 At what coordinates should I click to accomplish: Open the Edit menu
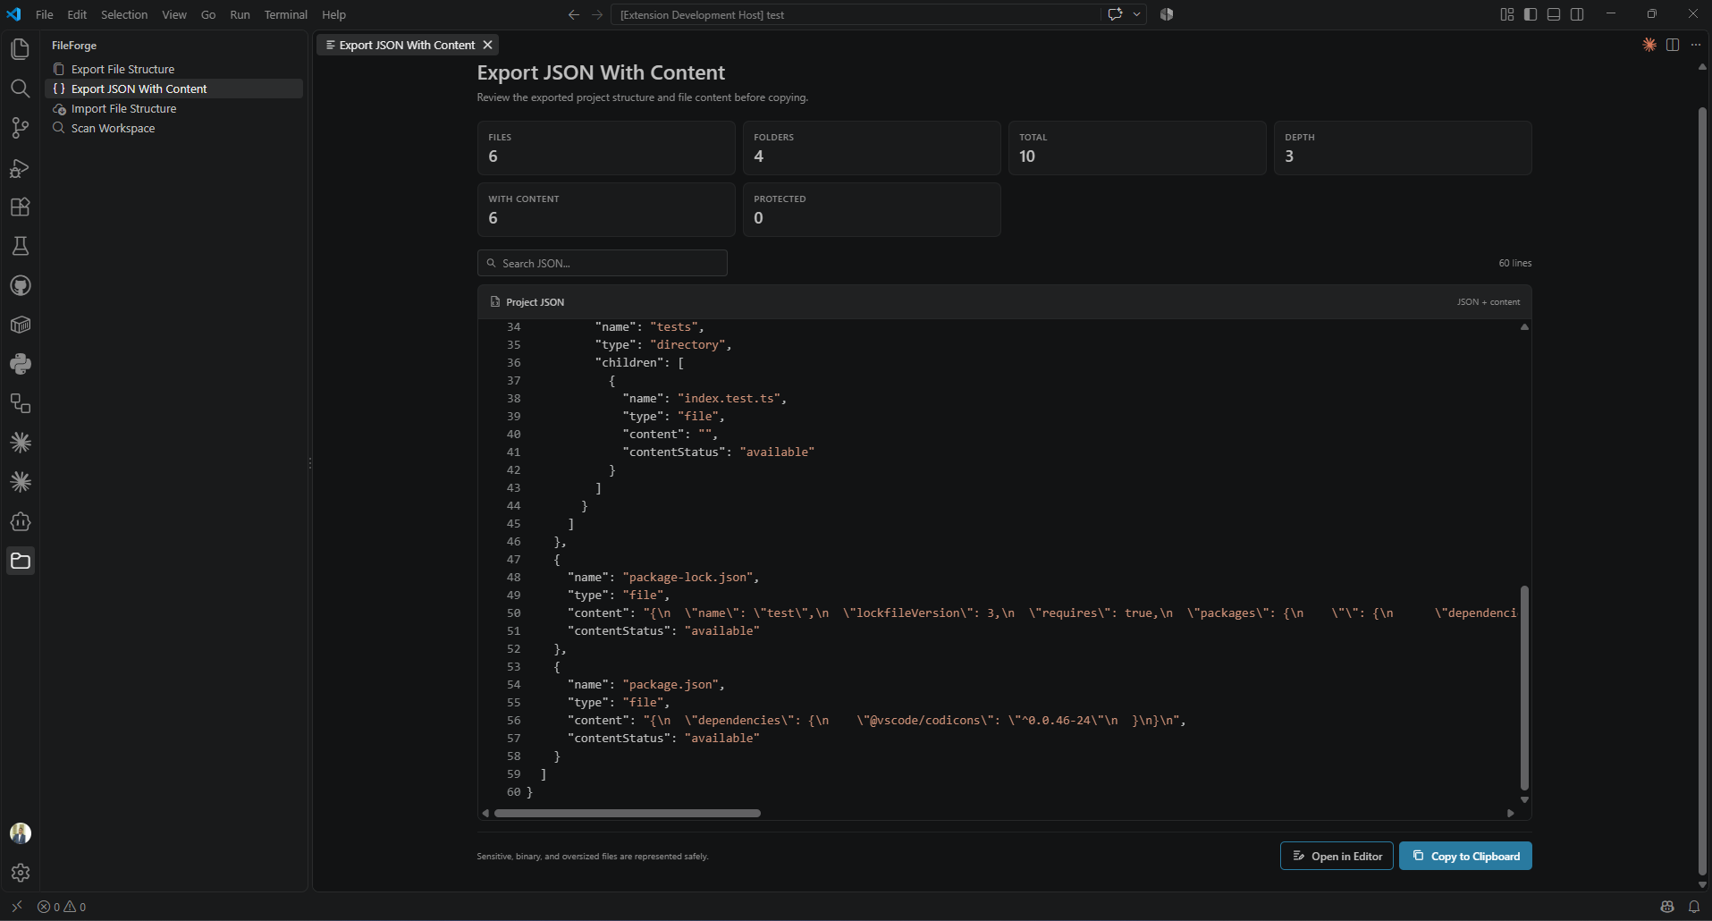(x=77, y=14)
